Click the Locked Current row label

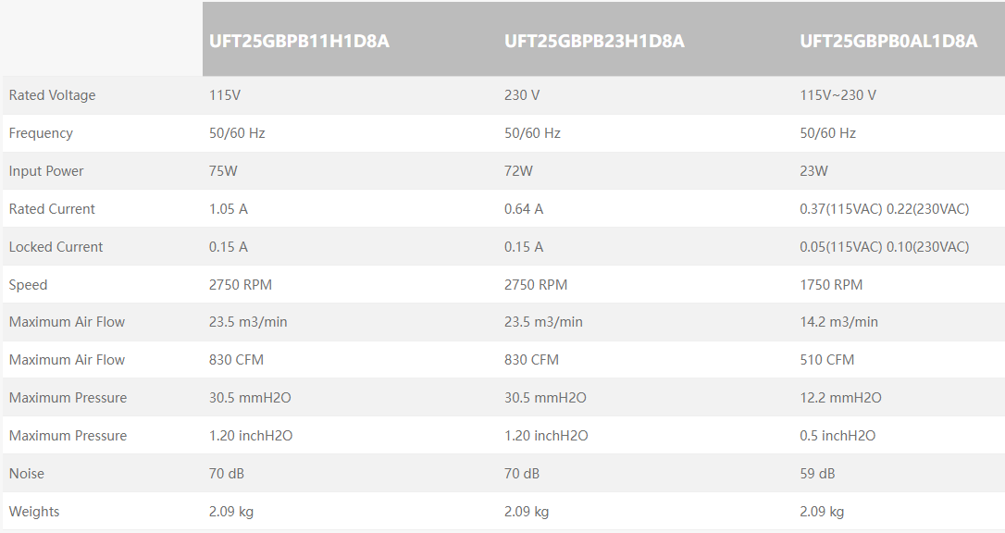pos(56,247)
